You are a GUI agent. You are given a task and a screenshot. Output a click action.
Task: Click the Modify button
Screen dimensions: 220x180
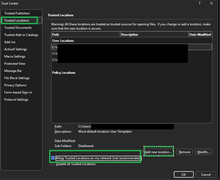(204, 152)
